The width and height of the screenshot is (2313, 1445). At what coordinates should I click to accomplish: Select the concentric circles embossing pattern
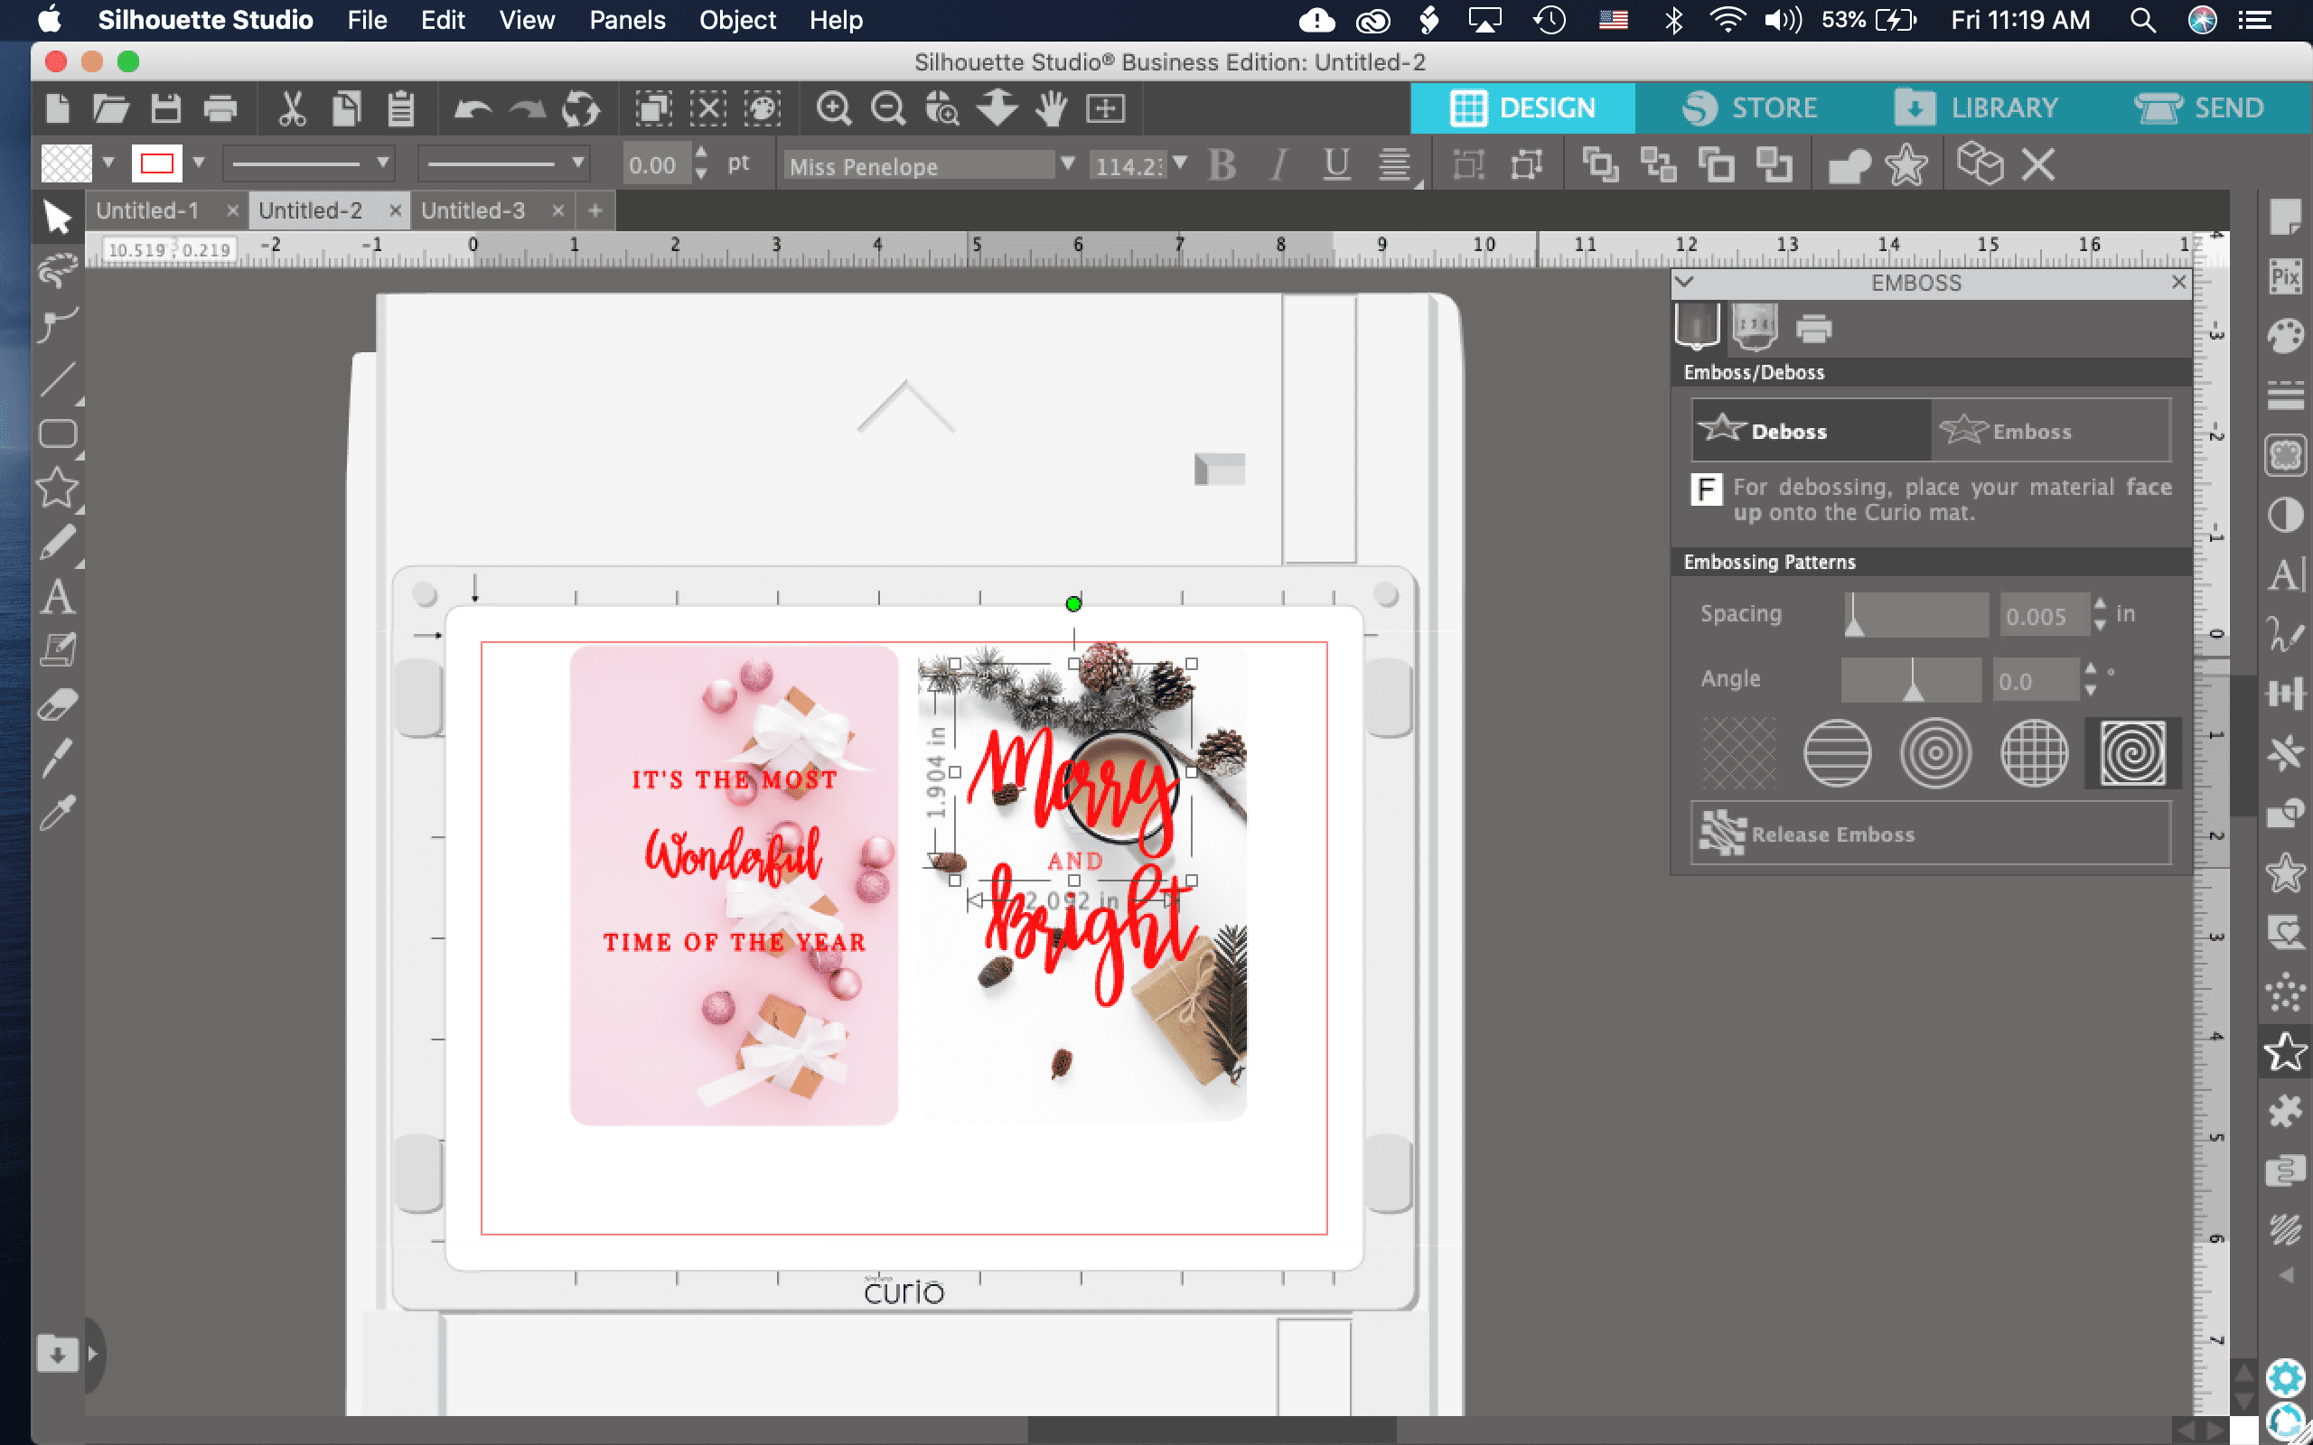pos(1935,753)
